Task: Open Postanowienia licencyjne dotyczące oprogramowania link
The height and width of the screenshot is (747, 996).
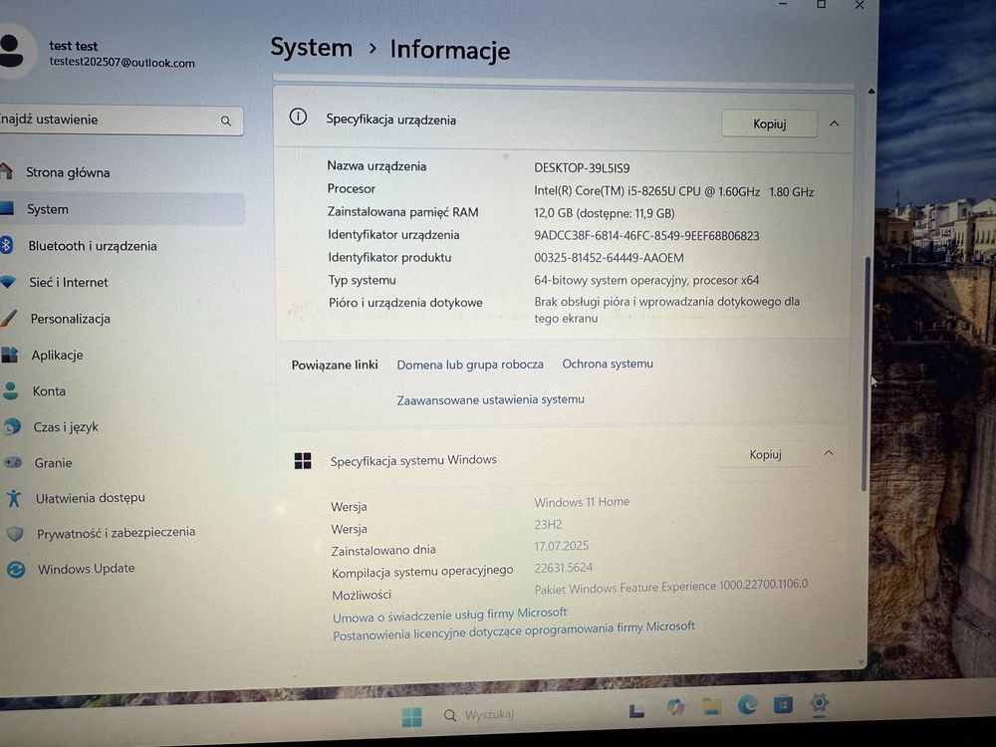Action: [514, 630]
